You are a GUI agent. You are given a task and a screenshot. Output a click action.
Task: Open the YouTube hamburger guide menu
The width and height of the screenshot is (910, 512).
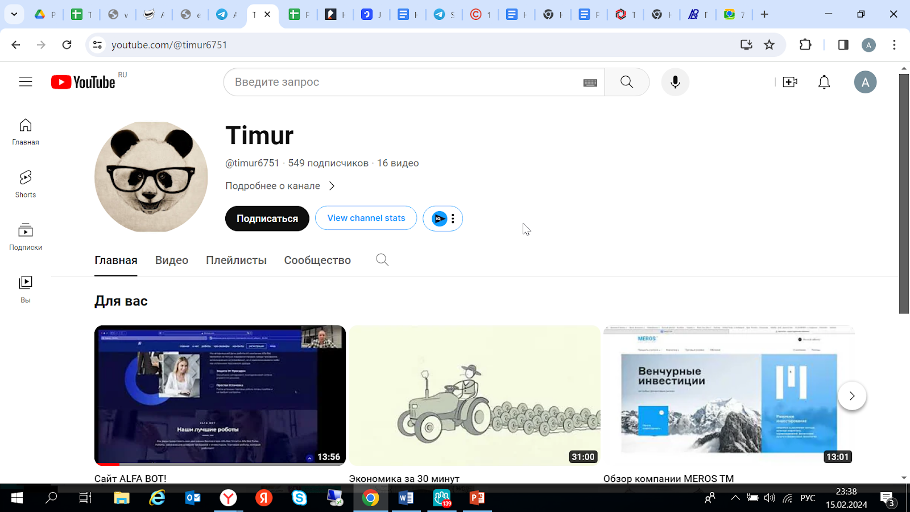pyautogui.click(x=26, y=82)
